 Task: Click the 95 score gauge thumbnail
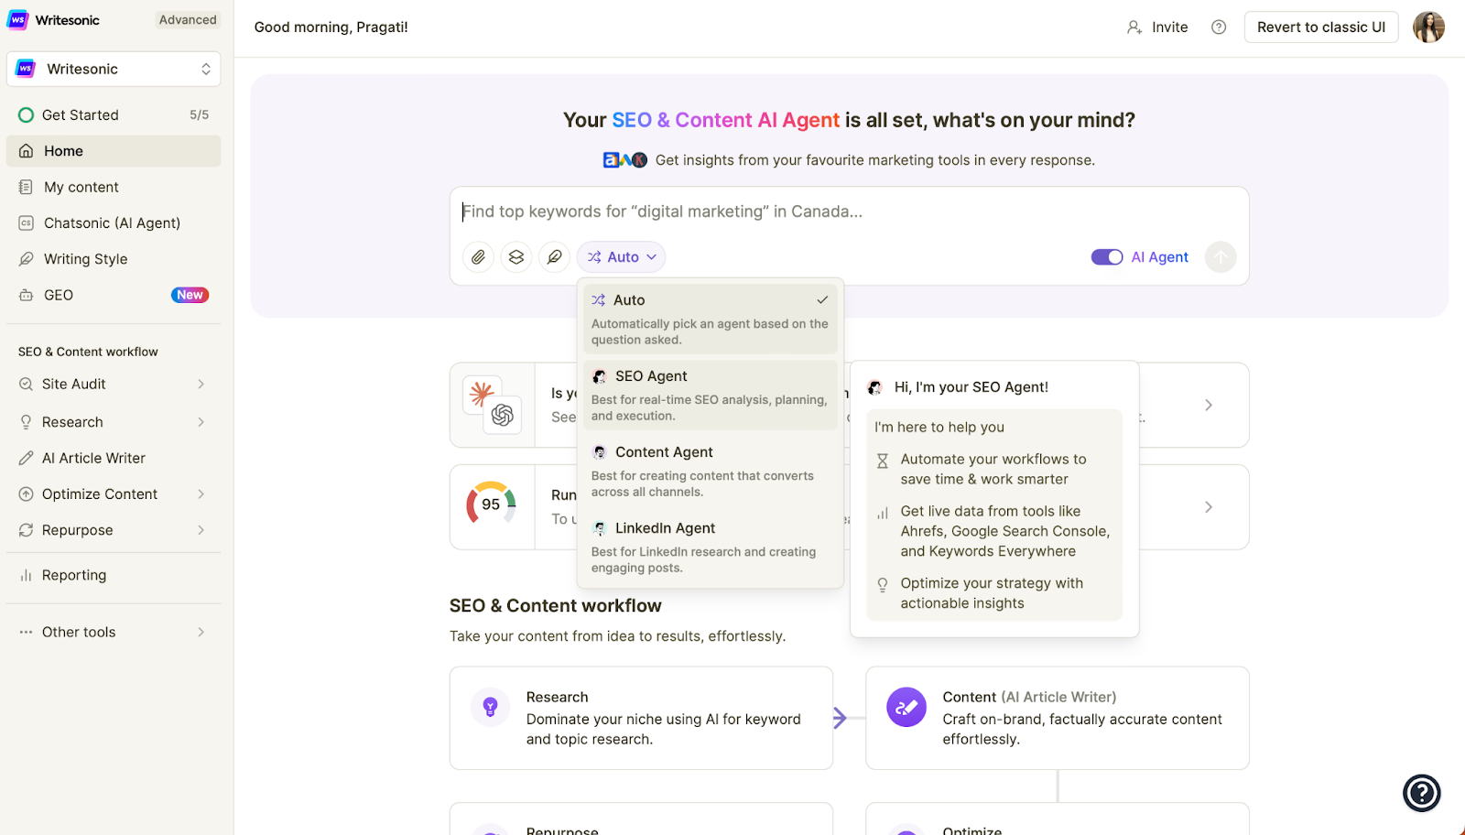[492, 504]
